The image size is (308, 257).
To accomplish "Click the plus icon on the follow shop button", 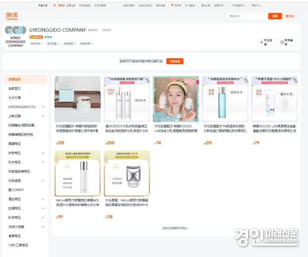I will (261, 42).
